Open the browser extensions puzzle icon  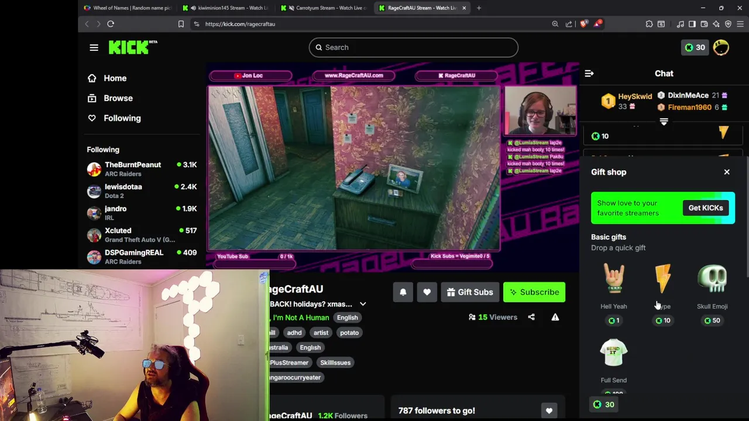(x=649, y=24)
